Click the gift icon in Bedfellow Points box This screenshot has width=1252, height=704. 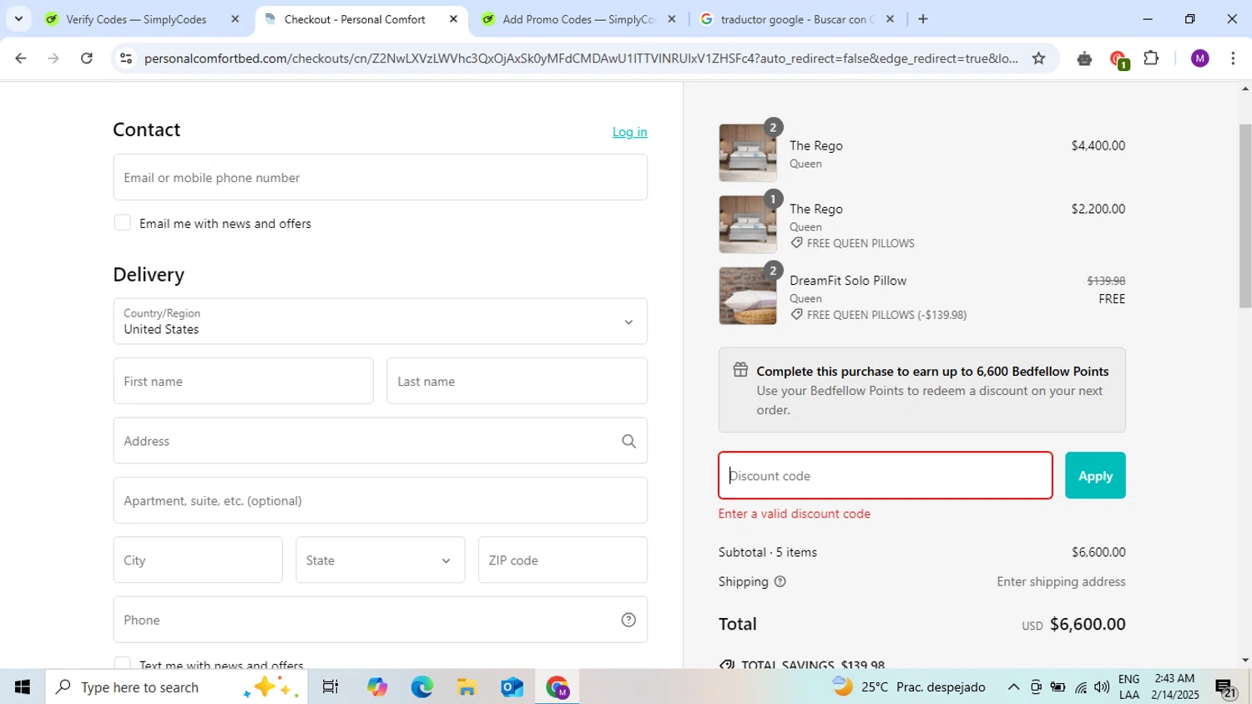tap(740, 370)
